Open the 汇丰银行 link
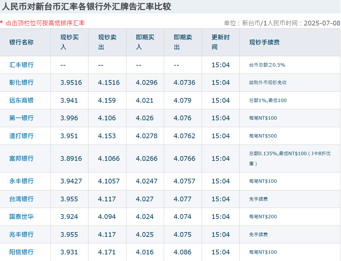 pos(21,65)
